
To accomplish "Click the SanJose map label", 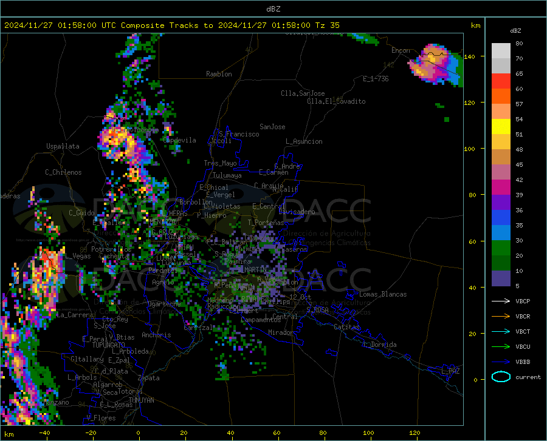I will tap(272, 127).
